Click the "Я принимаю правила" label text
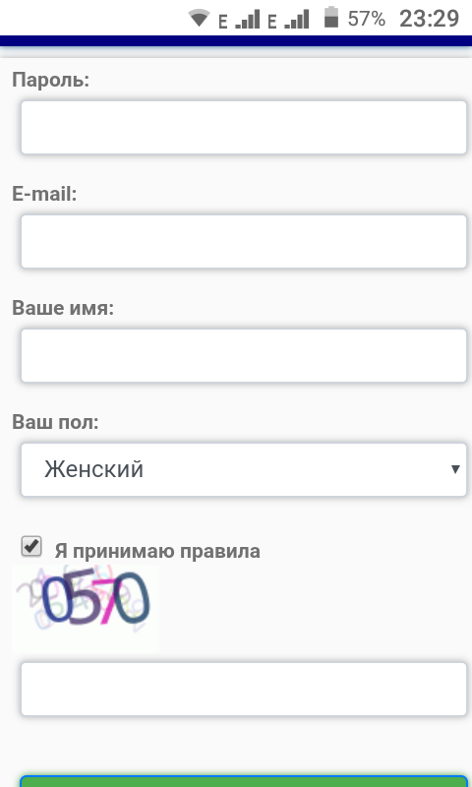Screen dimensions: 472x787 pyautogui.click(x=157, y=551)
